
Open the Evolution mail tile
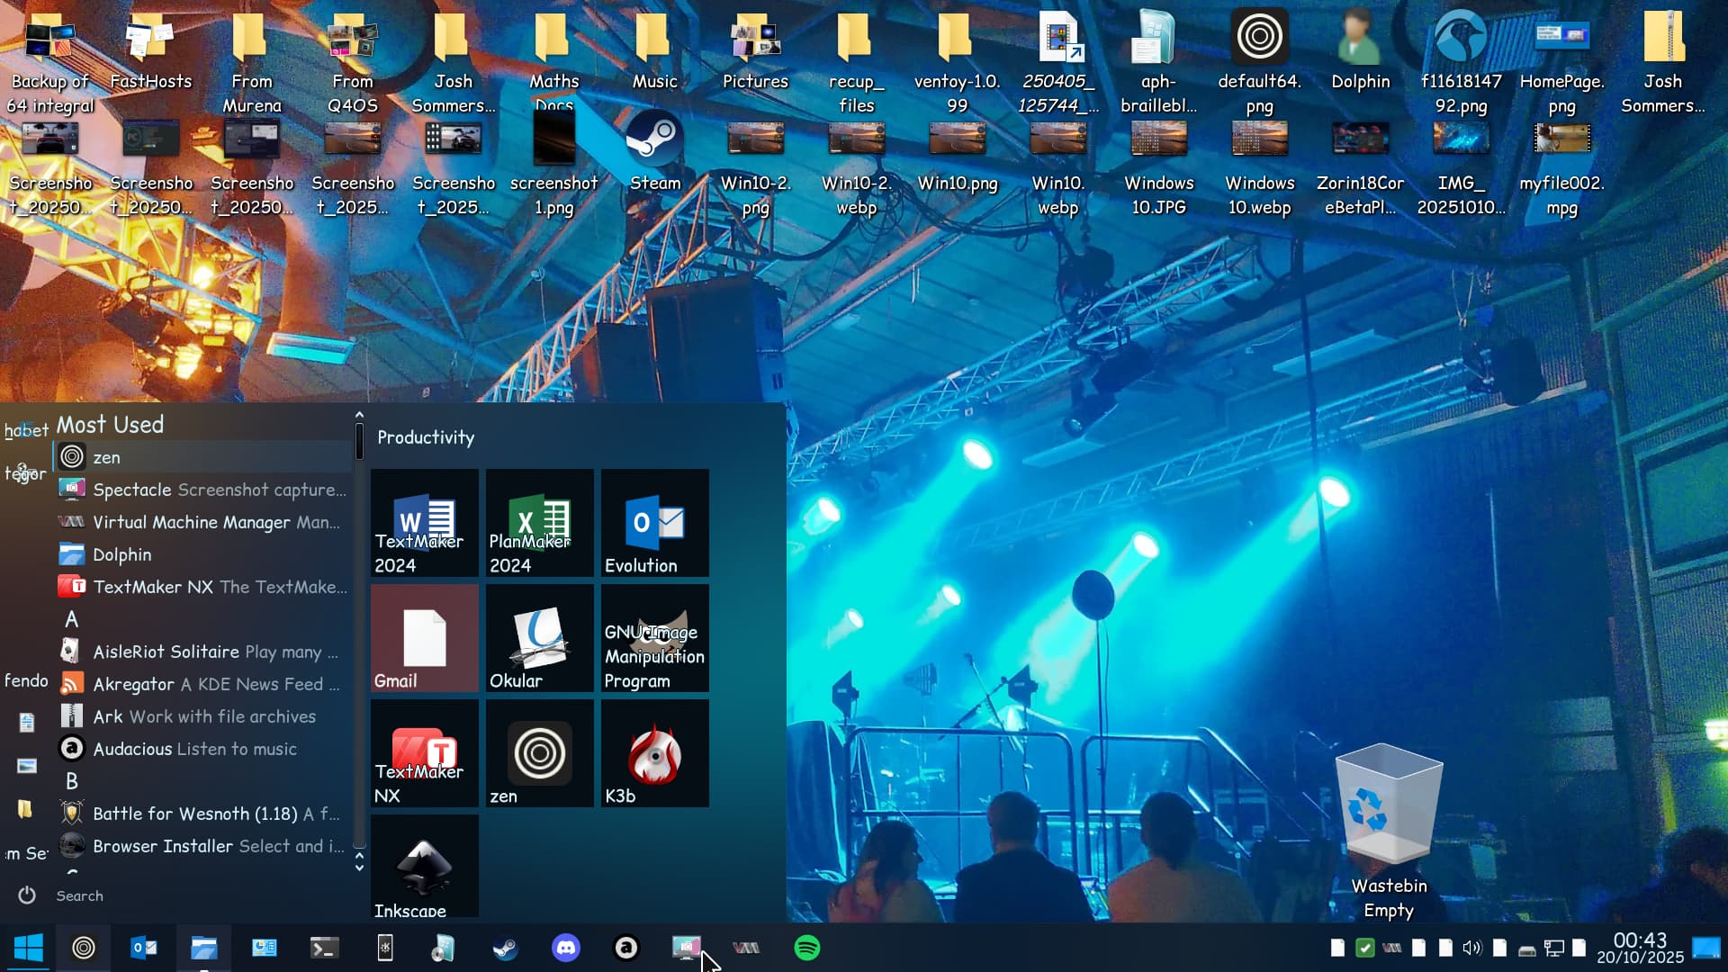[654, 523]
